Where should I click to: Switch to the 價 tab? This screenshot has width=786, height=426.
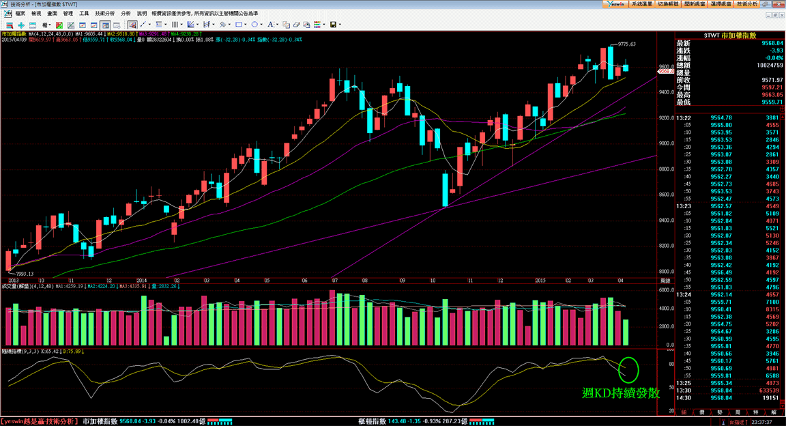pyautogui.click(x=702, y=412)
